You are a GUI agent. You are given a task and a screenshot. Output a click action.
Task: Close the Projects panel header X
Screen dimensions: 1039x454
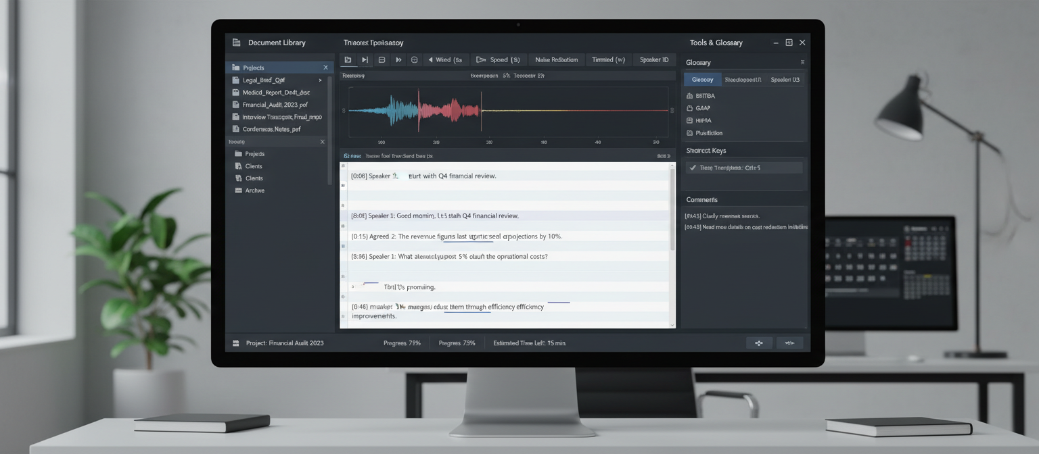click(325, 68)
